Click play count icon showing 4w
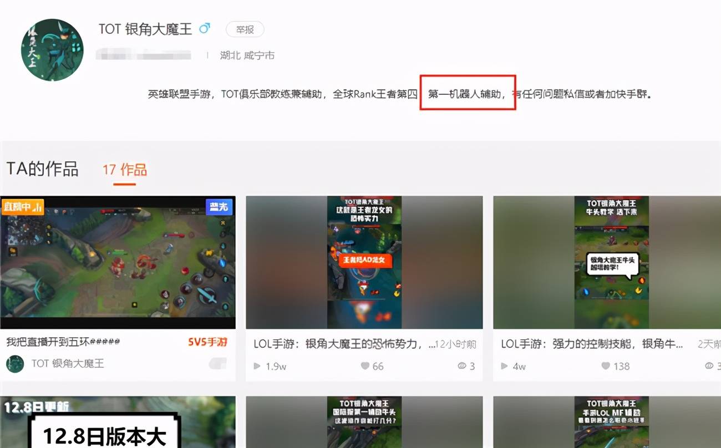The image size is (721, 448). pos(505,366)
